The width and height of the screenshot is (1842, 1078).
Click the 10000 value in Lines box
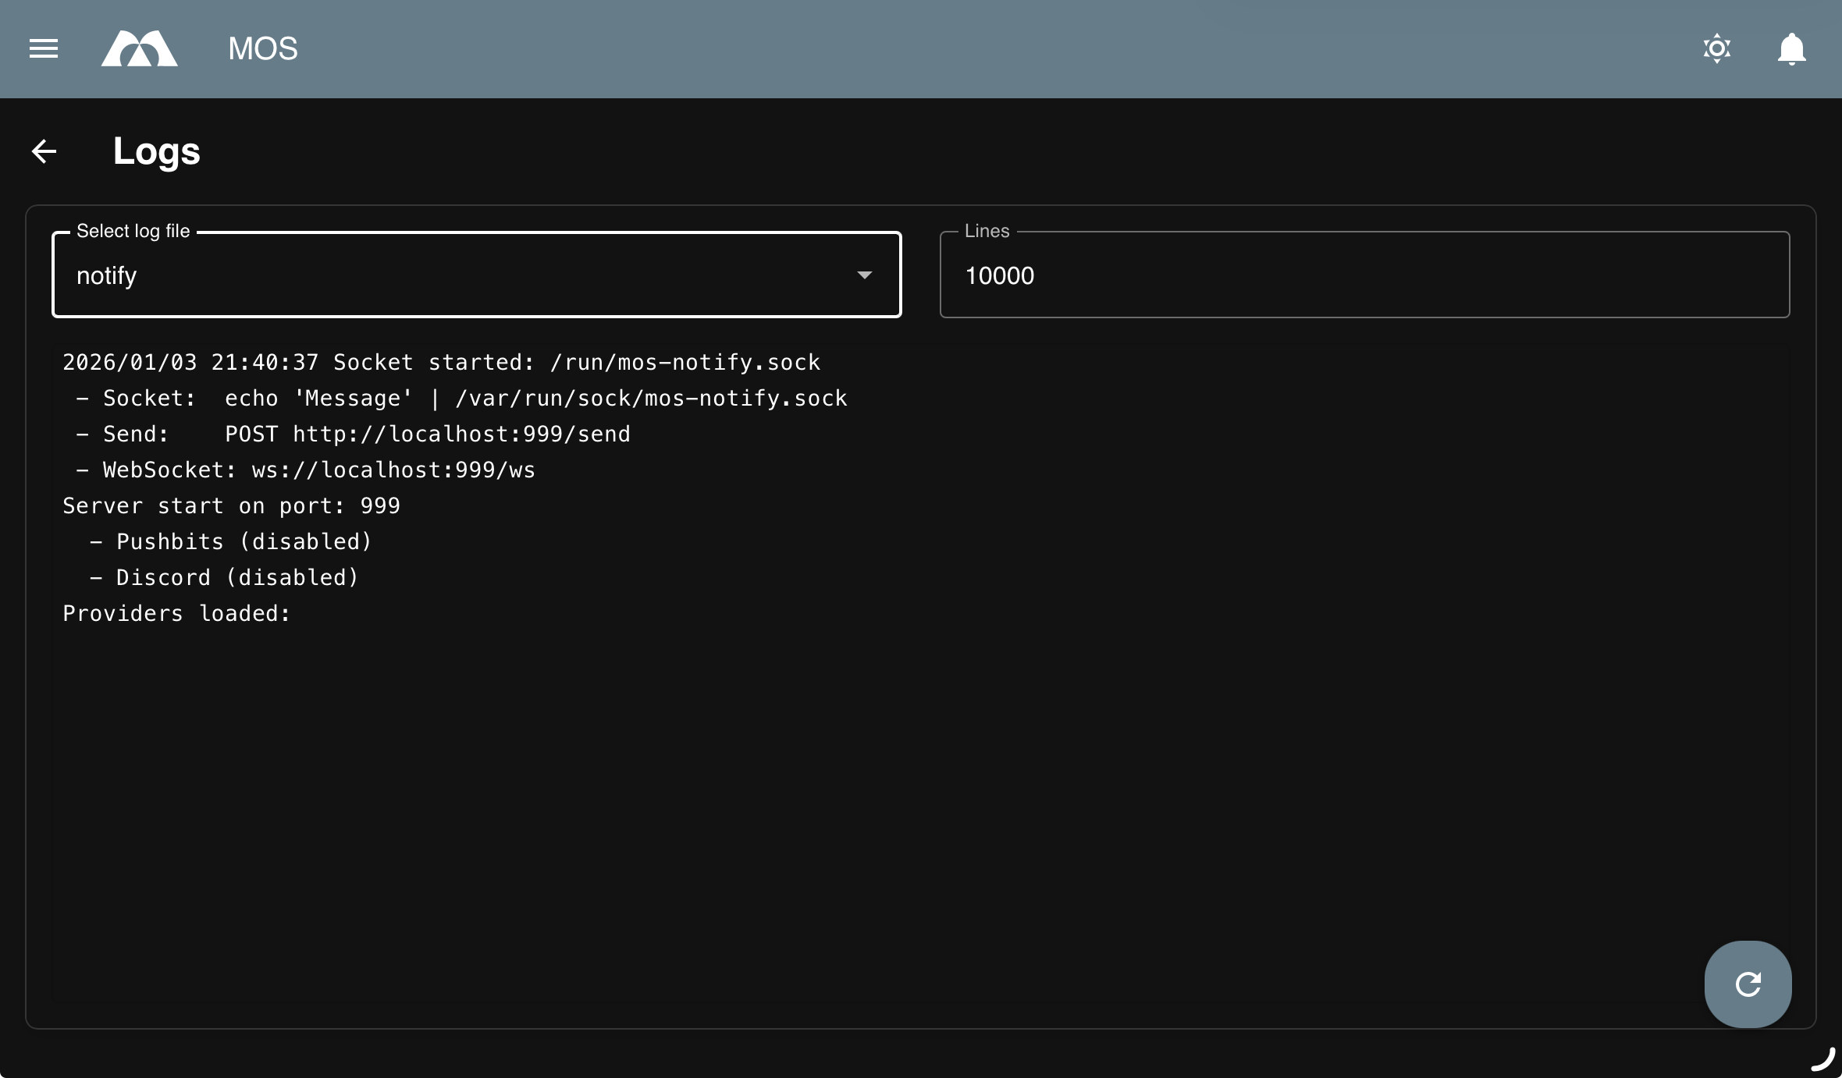(1001, 275)
